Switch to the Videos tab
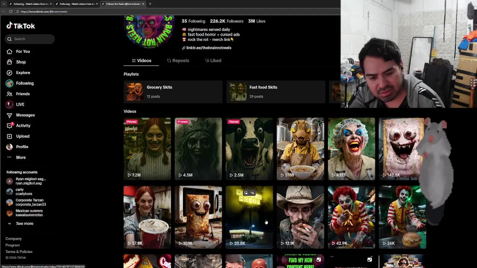Viewport: 477px width, 268px height. pos(141,60)
